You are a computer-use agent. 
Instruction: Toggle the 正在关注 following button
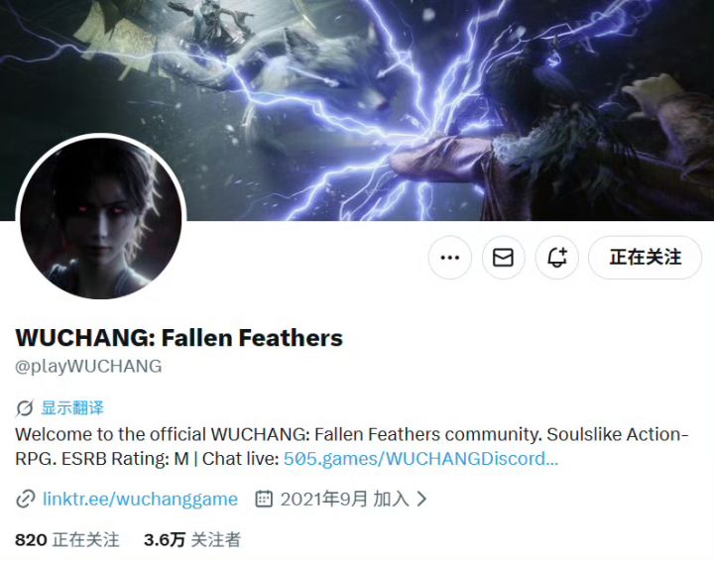click(645, 258)
